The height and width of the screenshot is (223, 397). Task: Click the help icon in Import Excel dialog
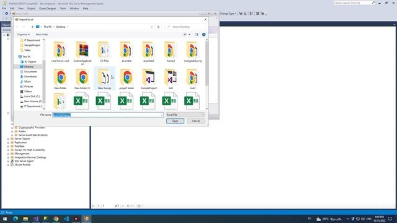[x=204, y=35]
